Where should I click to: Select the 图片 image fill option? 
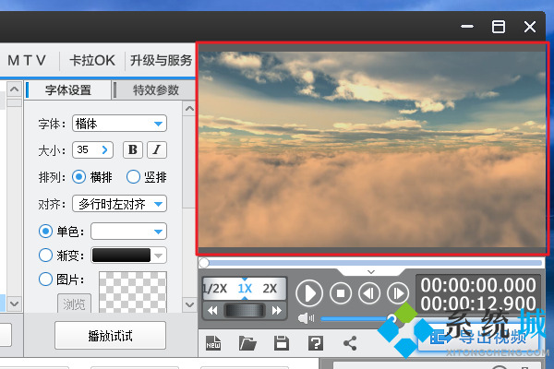pyautogui.click(x=45, y=280)
